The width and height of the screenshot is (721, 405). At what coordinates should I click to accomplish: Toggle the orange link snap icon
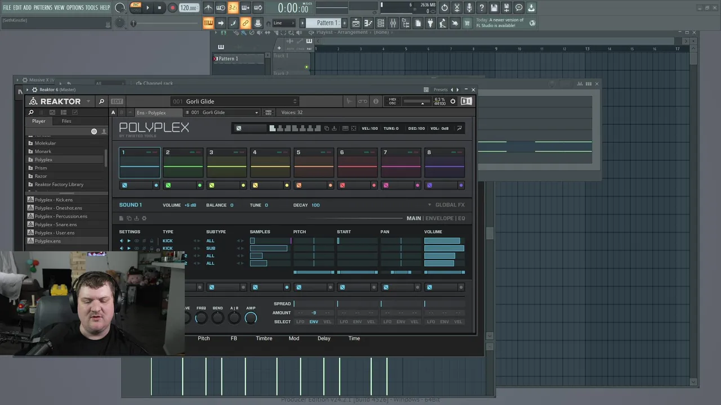(x=245, y=23)
